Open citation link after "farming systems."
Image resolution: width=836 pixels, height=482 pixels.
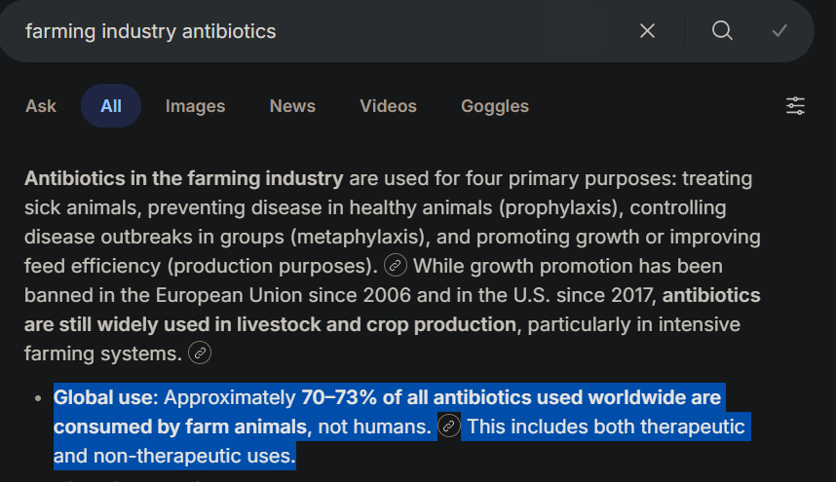click(200, 352)
